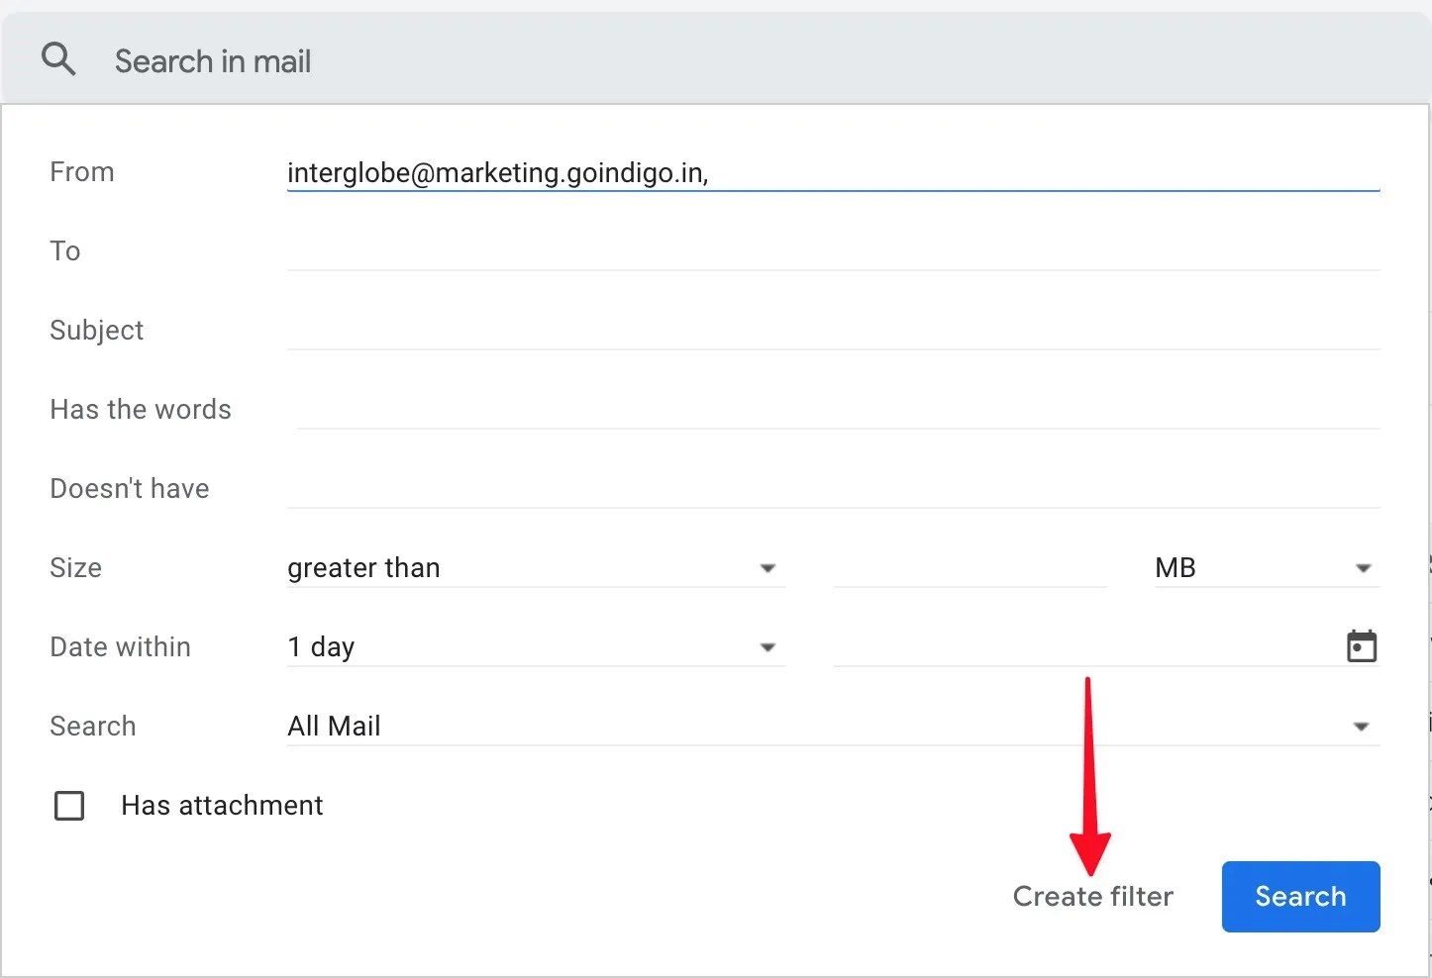
Task: Open the 'Date within' dropdown showing '1 day'
Action: coord(535,647)
